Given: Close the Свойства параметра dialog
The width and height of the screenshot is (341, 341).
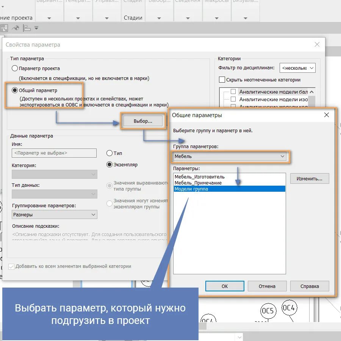Looking at the screenshot, I should click(x=317, y=44).
